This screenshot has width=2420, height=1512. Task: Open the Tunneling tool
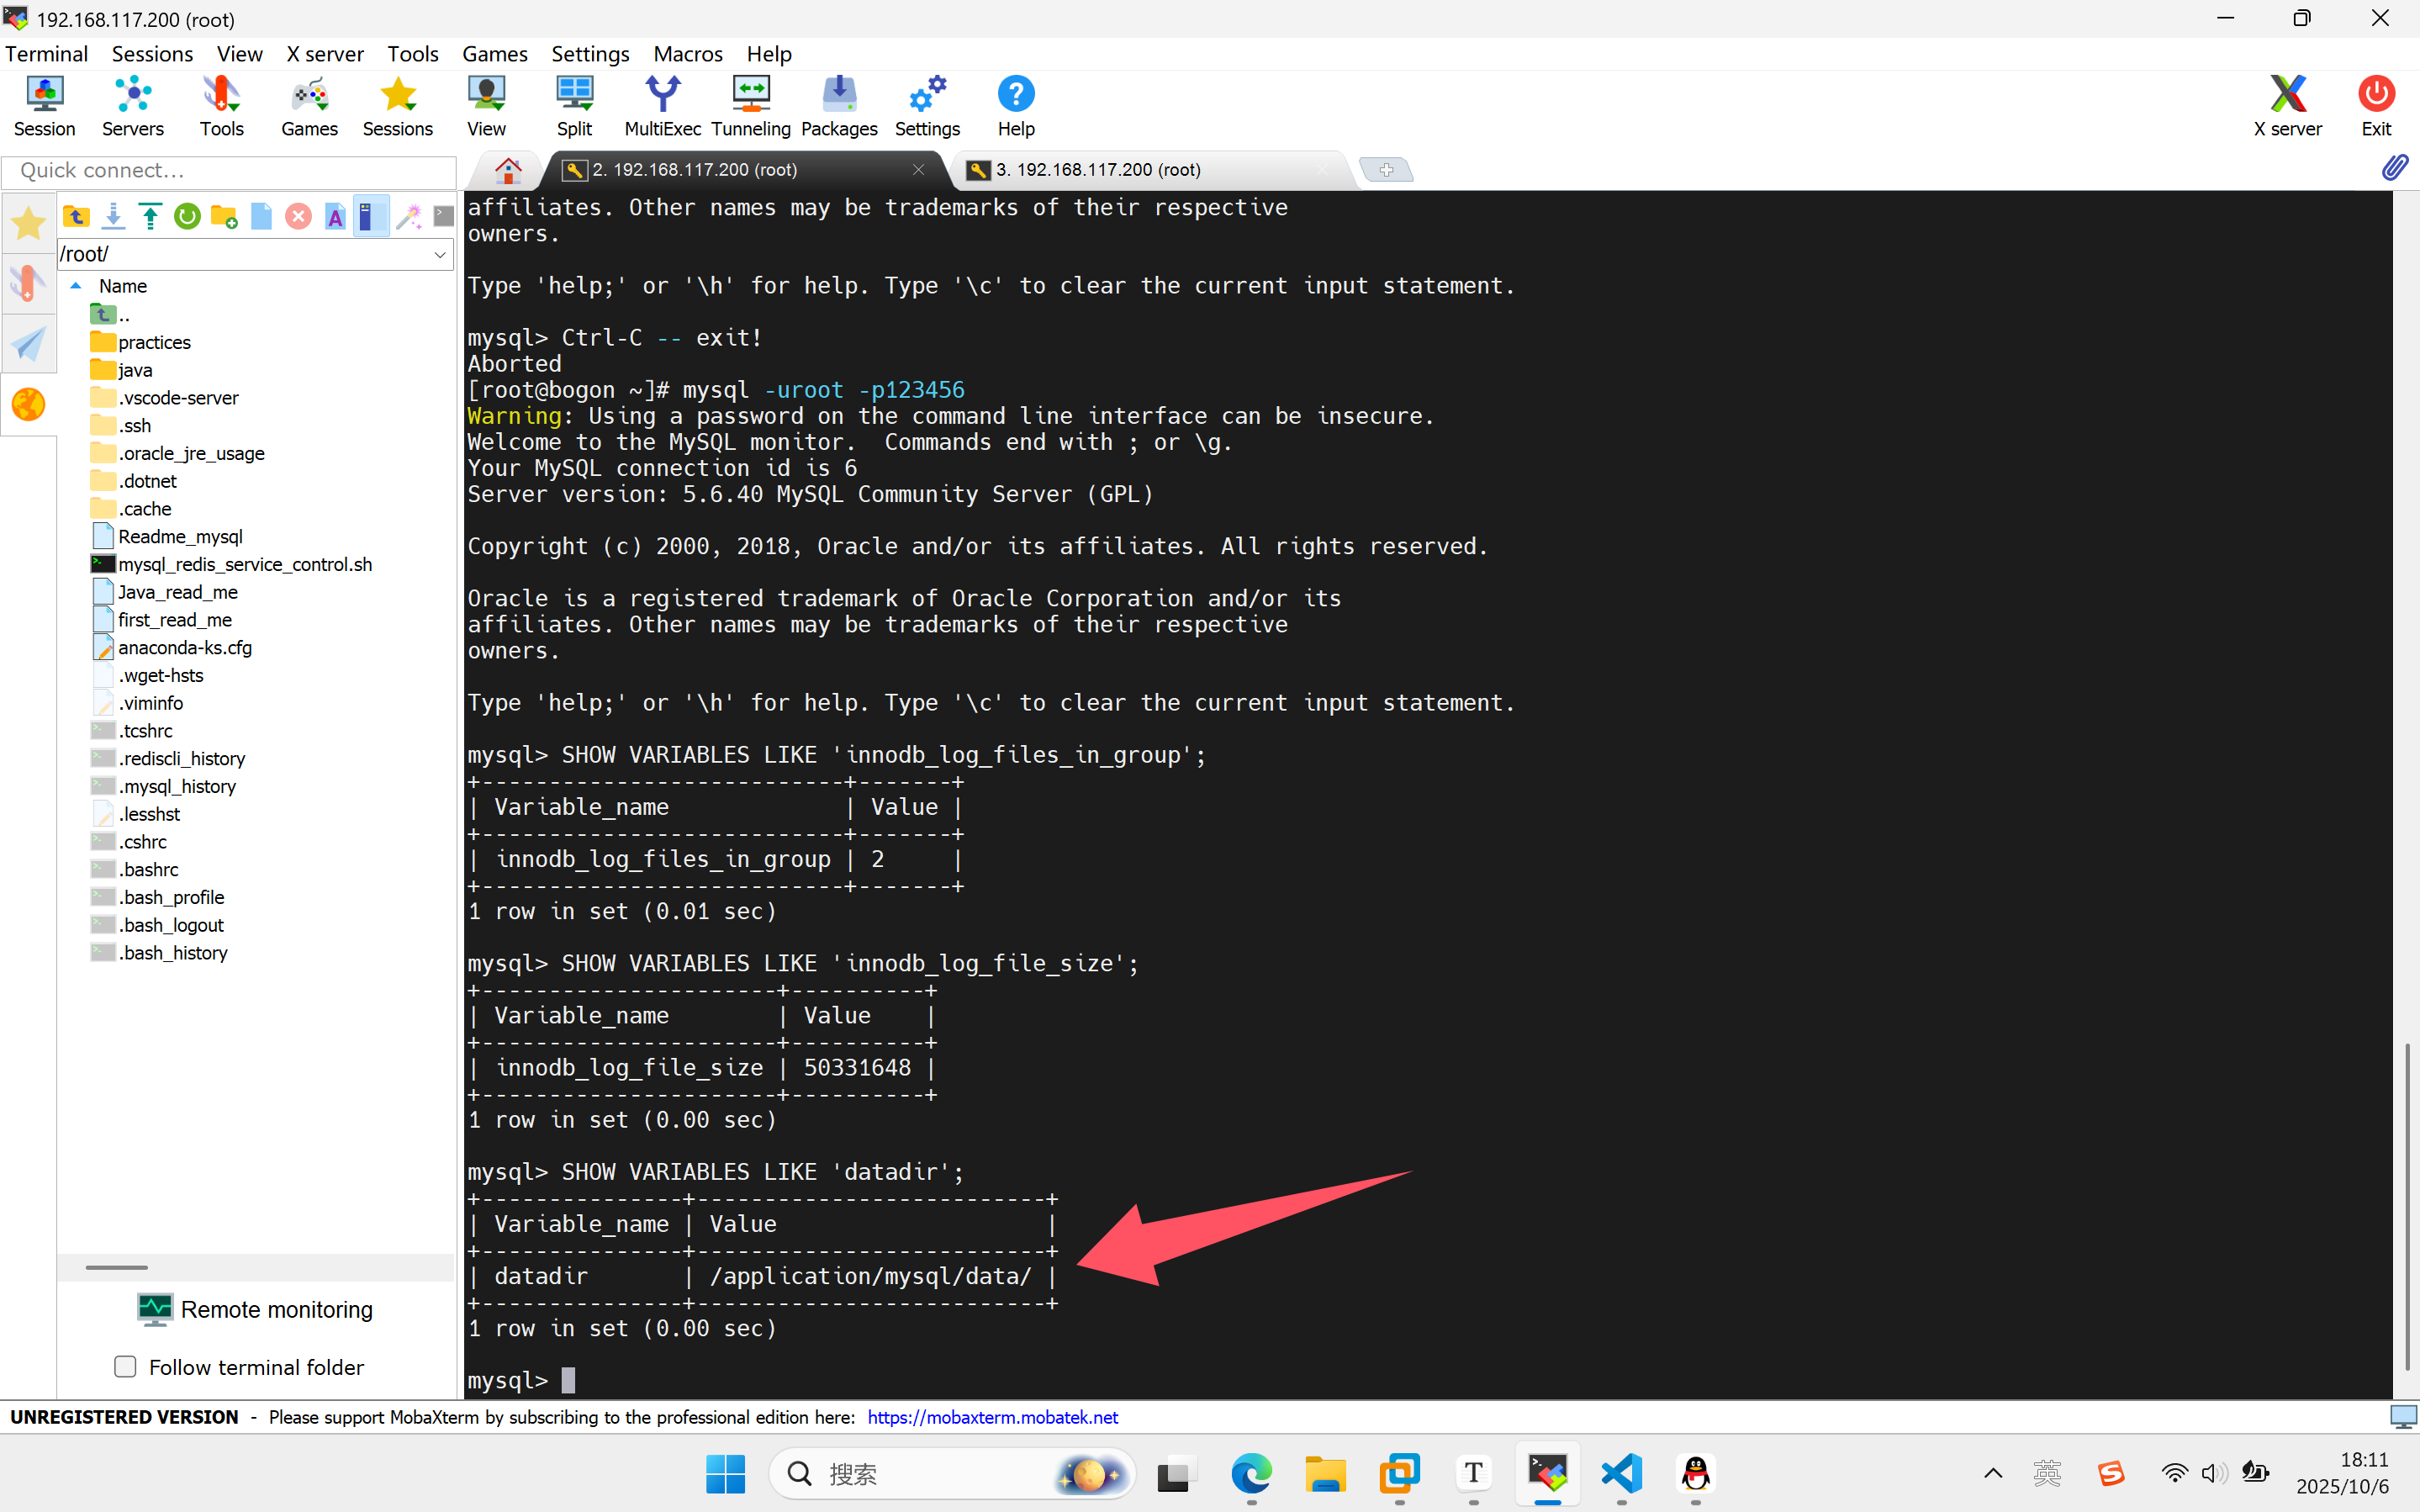(750, 106)
